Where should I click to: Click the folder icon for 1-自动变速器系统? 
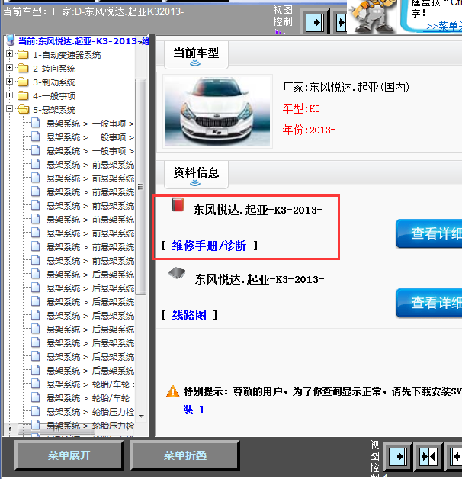click(23, 55)
